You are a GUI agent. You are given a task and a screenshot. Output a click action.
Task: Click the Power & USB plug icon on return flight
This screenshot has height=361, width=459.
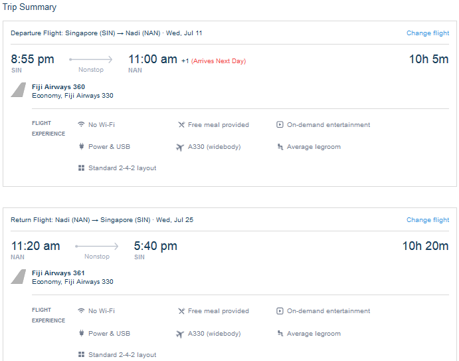tap(81, 334)
